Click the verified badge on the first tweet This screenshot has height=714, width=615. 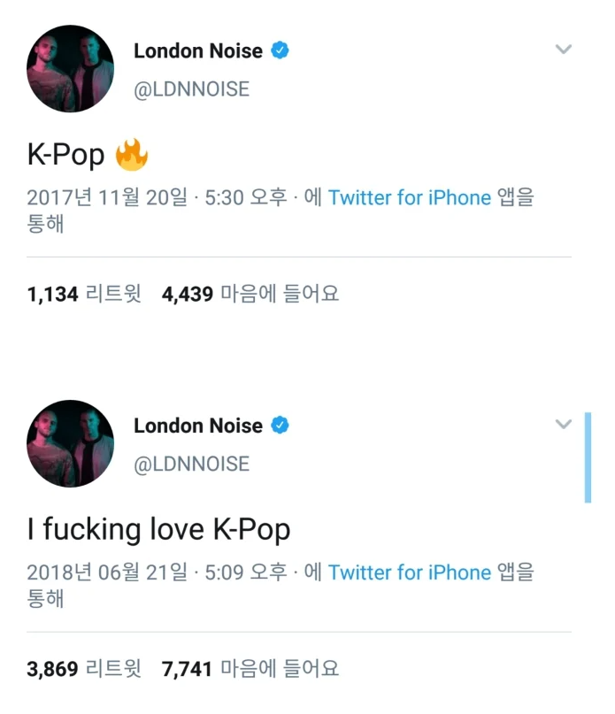tap(279, 50)
